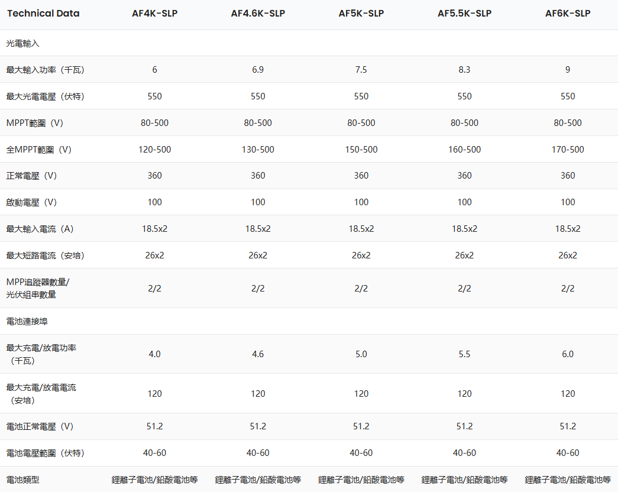Viewport: 618px width, 492px height.
Task: Click the AF4K-SLP column header
Action: pyautogui.click(x=154, y=14)
